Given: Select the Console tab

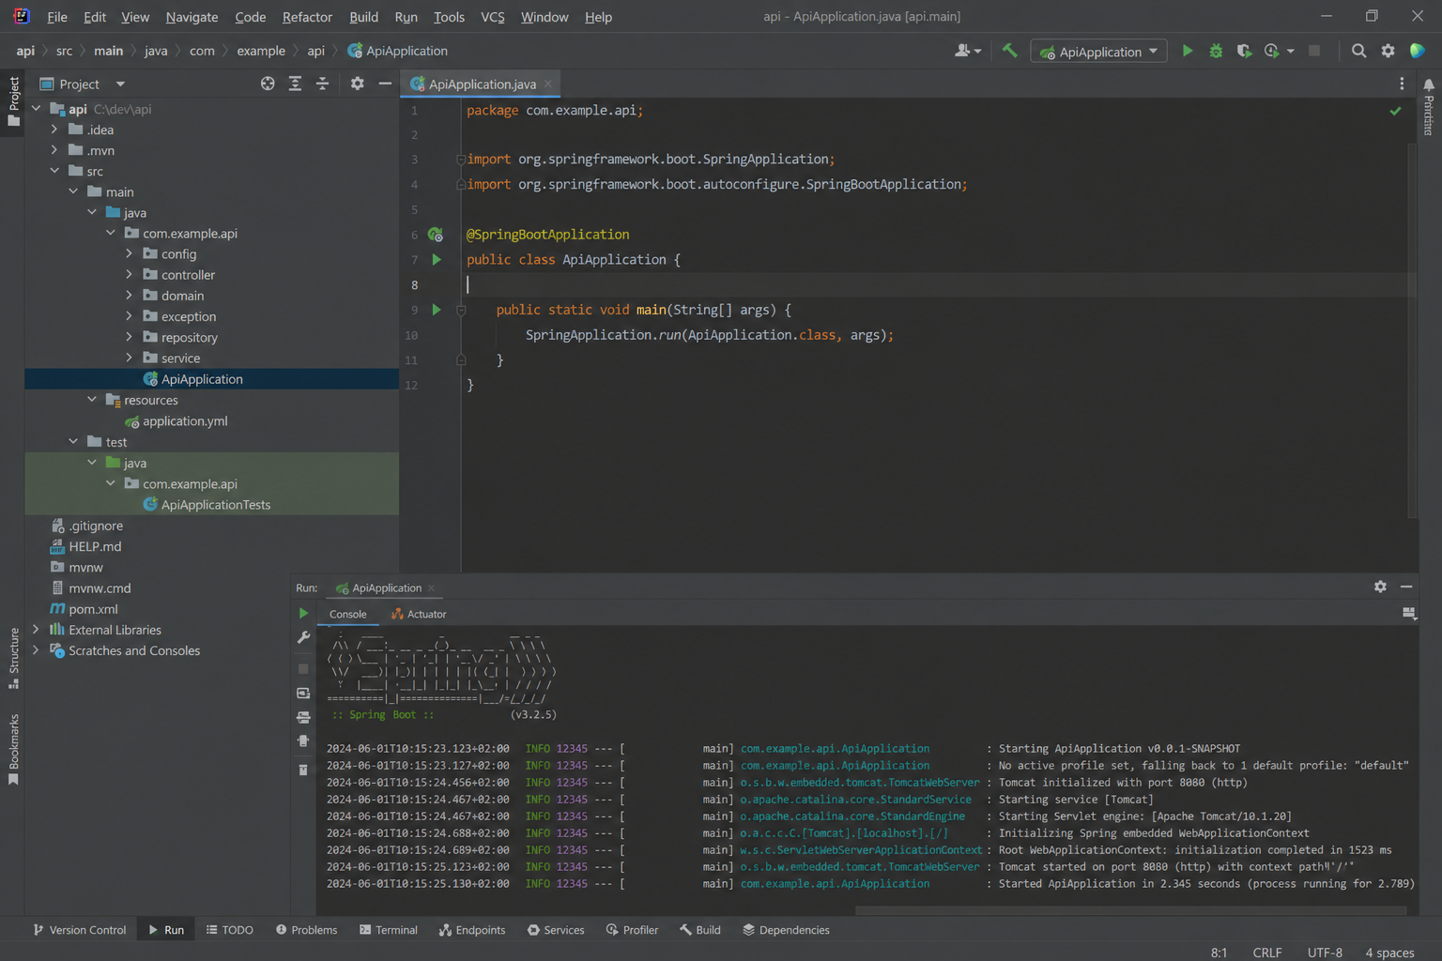Looking at the screenshot, I should [347, 614].
